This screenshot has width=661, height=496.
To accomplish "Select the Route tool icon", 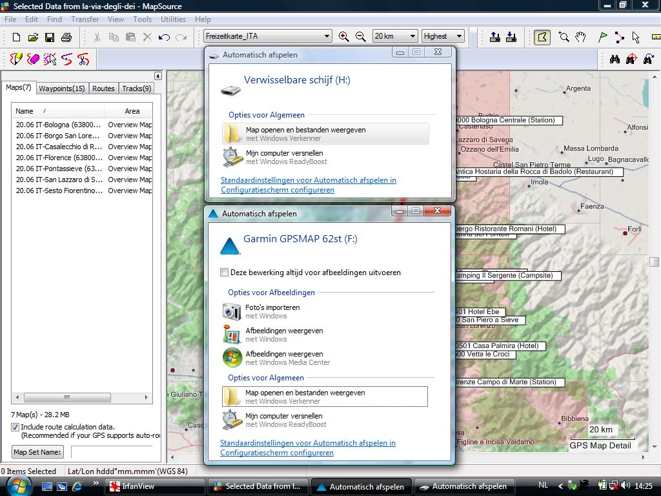I will point(620,37).
